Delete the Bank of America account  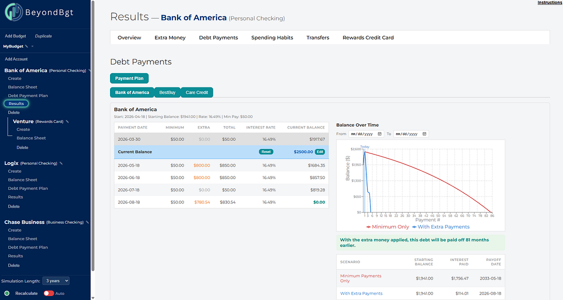point(13,112)
